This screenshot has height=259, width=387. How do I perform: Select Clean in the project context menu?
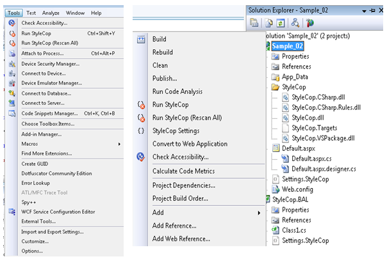[x=160, y=65]
